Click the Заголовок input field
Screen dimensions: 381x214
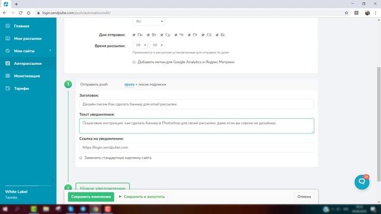click(196, 104)
